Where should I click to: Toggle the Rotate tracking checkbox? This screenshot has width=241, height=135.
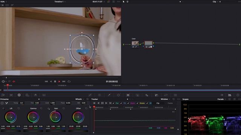click(137, 103)
